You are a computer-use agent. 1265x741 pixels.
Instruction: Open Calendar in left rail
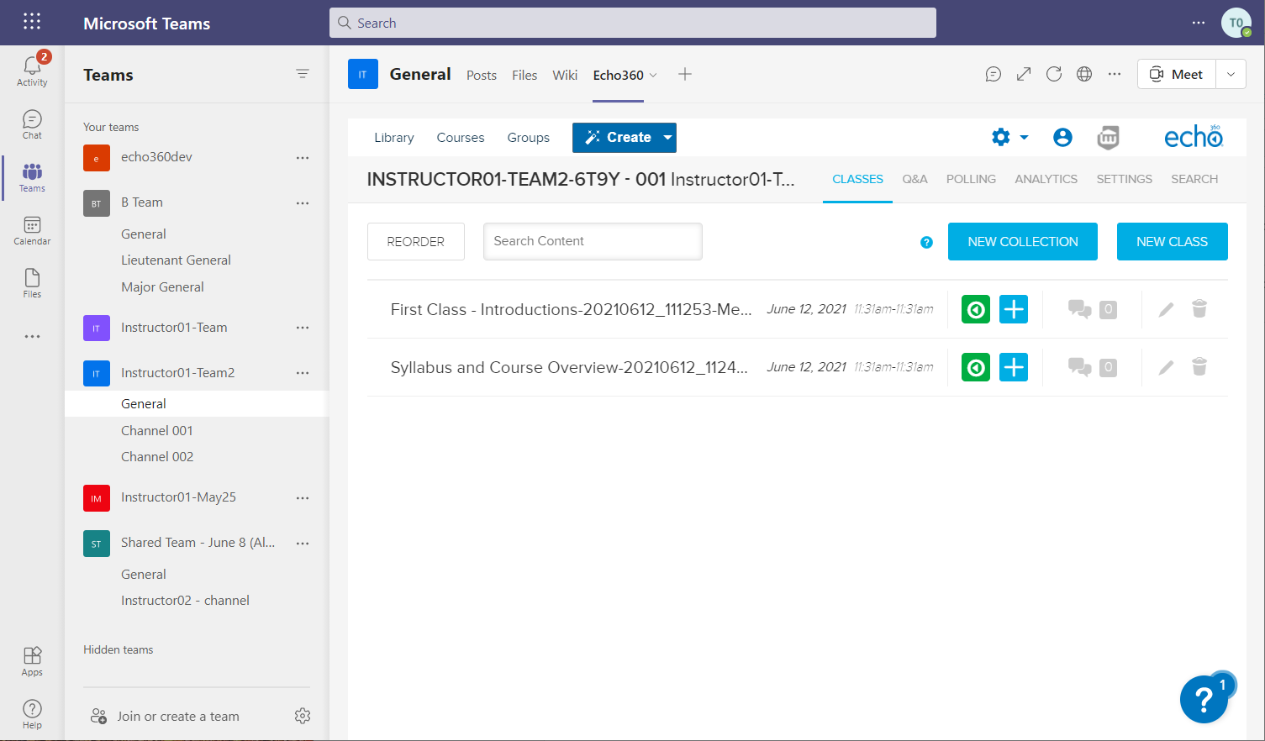pos(32,230)
